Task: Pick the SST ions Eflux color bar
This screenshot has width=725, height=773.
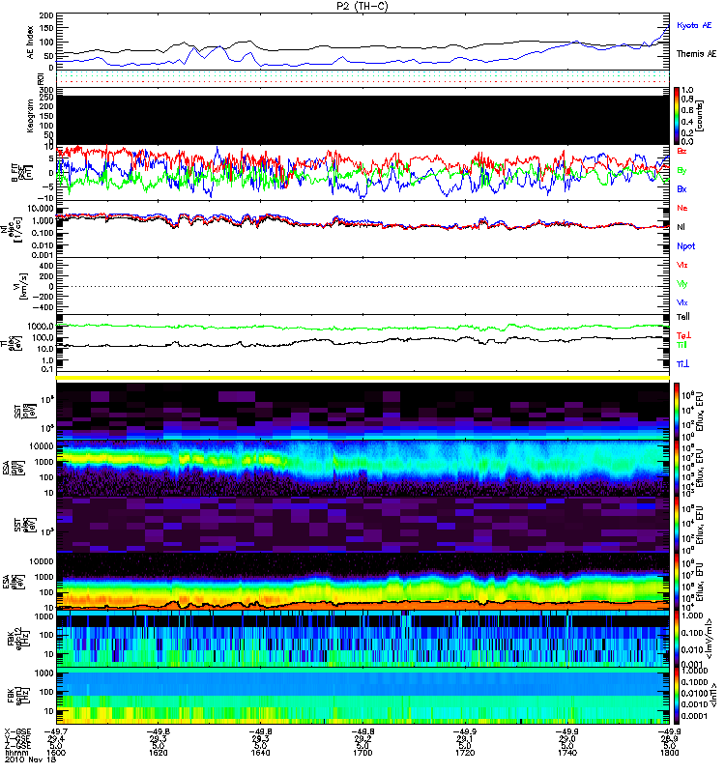Action: 677,411
